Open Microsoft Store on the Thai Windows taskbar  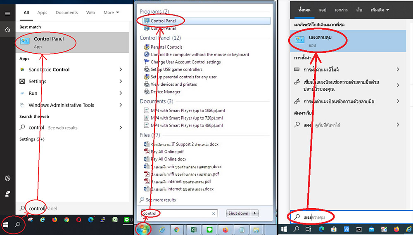pos(334,229)
